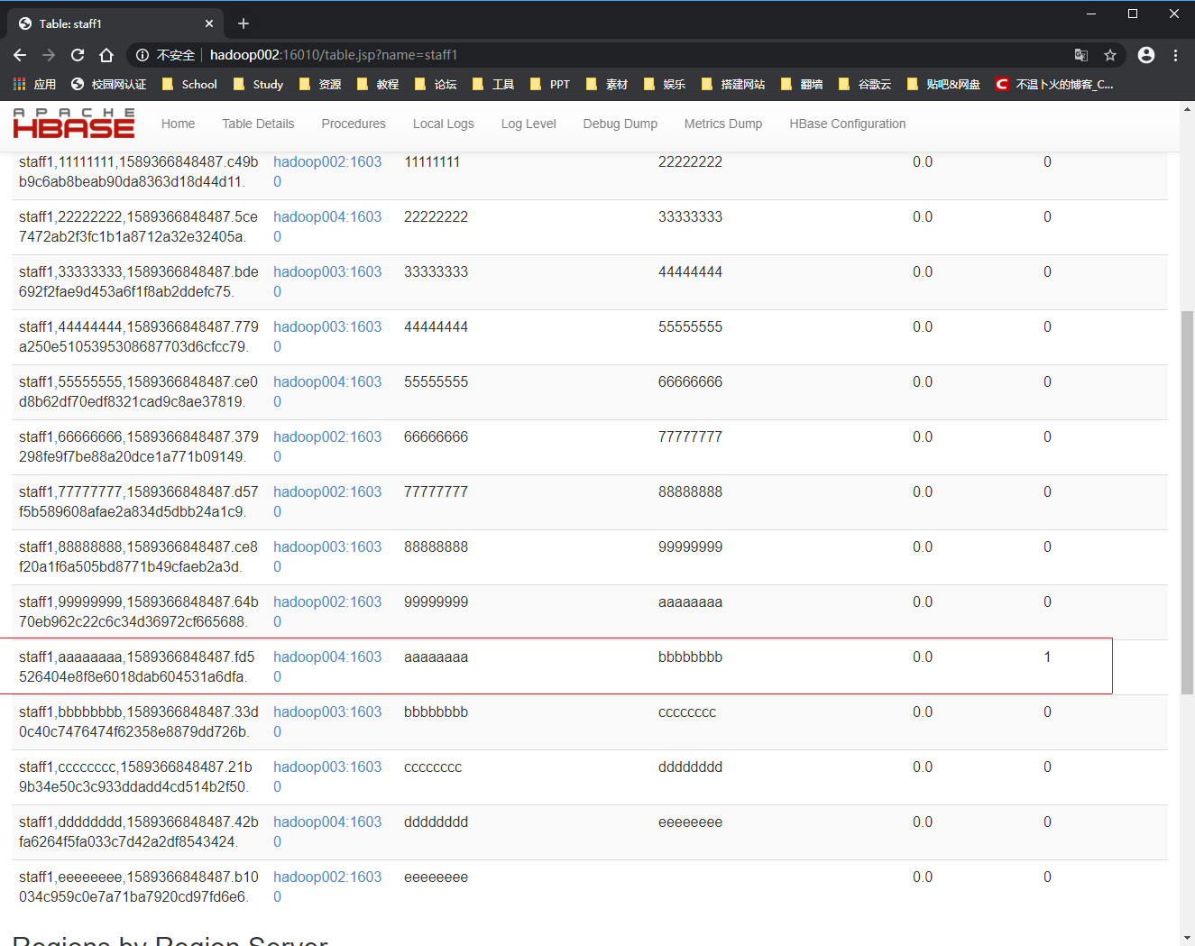Open hadoop002 link in 66666666 region row
Viewport: 1195px width, 946px height.
pyautogui.click(x=327, y=446)
